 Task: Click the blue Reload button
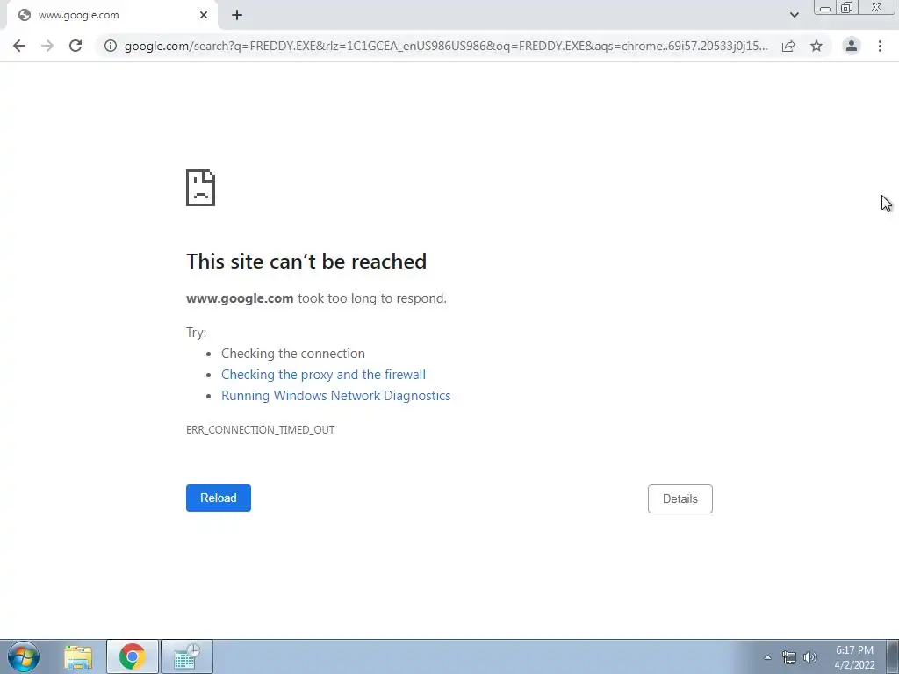(219, 498)
